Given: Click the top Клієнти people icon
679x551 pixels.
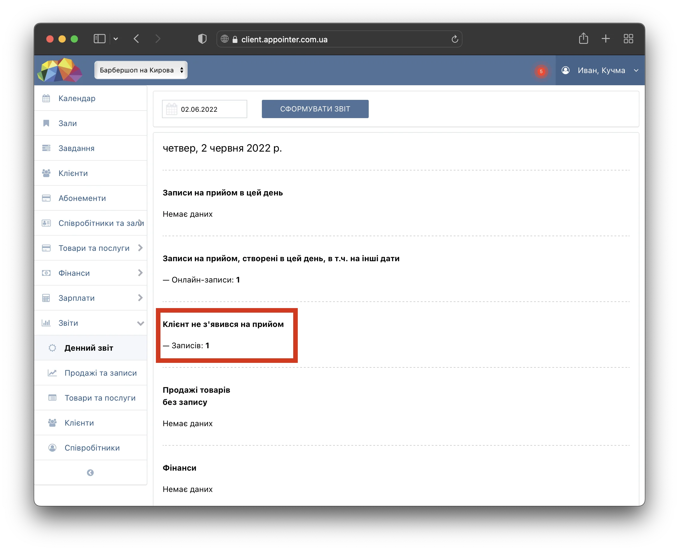Looking at the screenshot, I should point(46,173).
